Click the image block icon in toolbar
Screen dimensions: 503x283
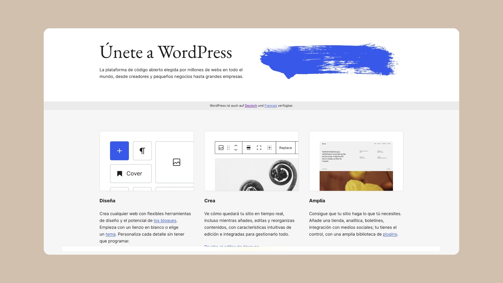tap(221, 148)
